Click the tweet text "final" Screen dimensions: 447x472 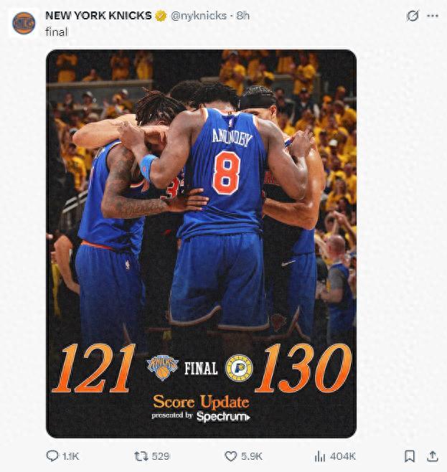(x=55, y=32)
